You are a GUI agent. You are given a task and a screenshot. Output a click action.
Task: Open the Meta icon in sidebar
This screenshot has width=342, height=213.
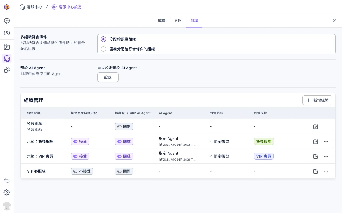tap(7, 32)
